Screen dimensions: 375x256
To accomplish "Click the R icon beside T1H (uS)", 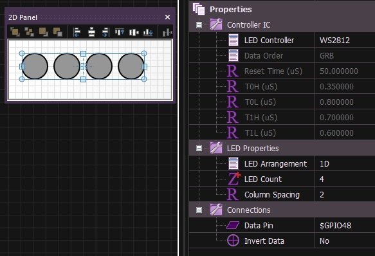I will 232,117.
